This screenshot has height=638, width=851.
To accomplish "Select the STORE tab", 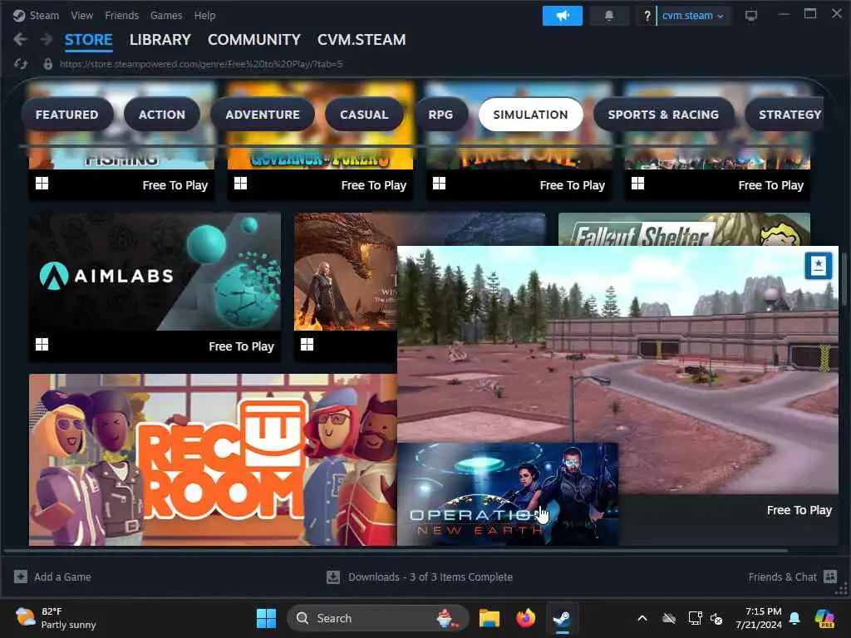I will pos(88,40).
